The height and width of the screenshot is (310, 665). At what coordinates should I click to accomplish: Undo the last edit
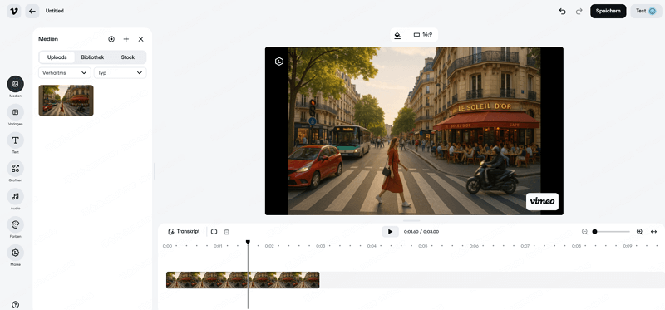[x=563, y=12]
